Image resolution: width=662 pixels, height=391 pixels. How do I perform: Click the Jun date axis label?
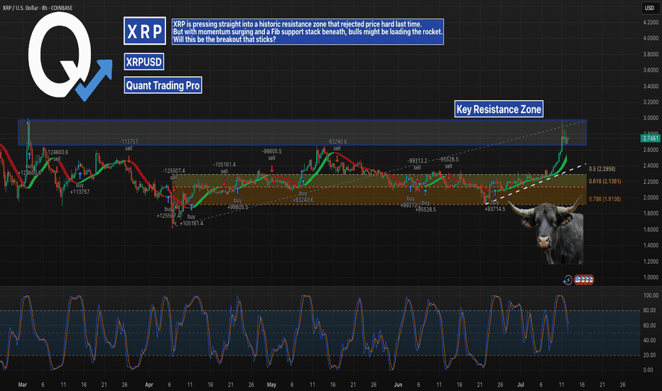point(398,385)
